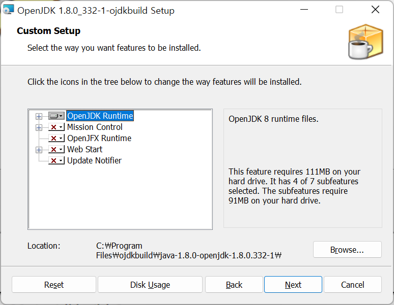394x305 pixels.
Task: Click the disk space requirement text
Action: click(294, 186)
